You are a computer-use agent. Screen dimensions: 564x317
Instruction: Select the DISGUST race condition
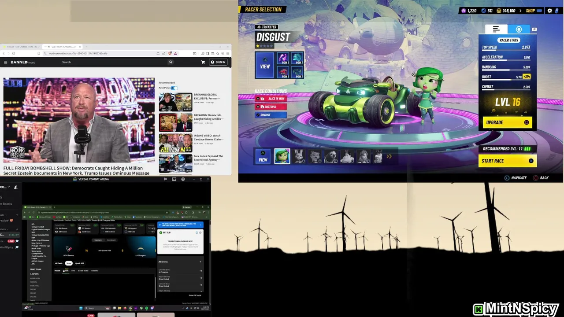pos(271,115)
